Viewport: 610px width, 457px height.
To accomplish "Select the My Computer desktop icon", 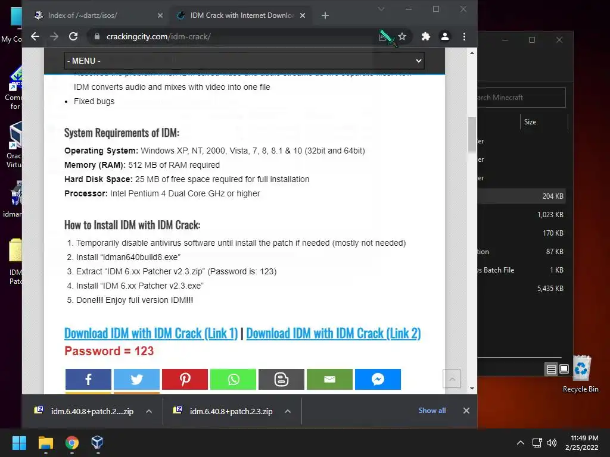I will click(12, 24).
